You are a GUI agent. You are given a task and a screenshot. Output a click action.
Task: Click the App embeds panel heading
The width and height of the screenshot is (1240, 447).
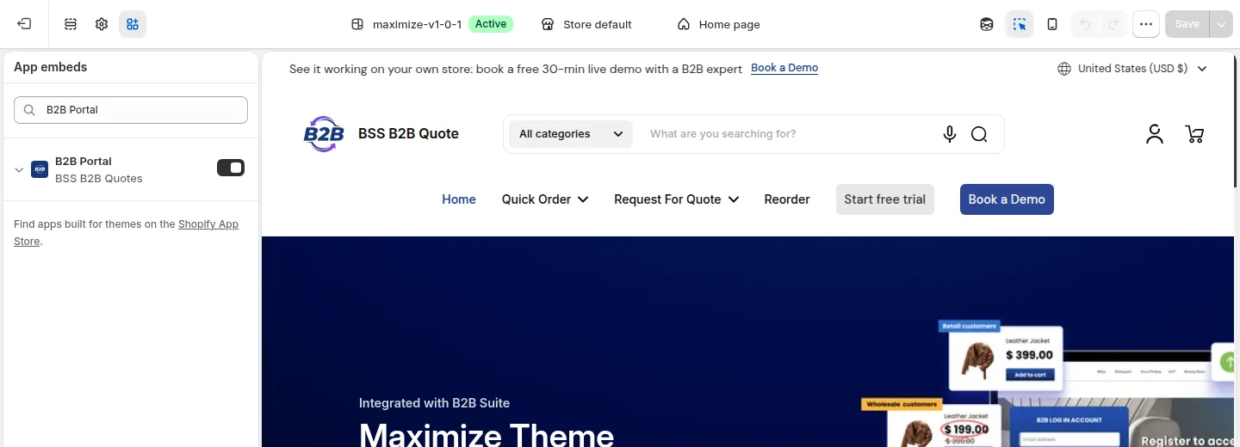pyautogui.click(x=51, y=67)
